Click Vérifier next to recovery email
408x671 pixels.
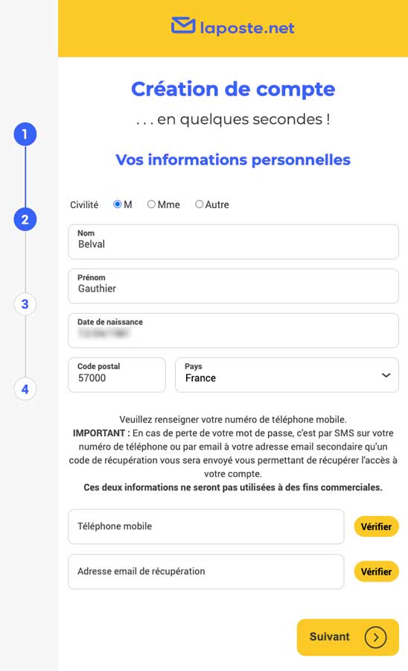[377, 572]
